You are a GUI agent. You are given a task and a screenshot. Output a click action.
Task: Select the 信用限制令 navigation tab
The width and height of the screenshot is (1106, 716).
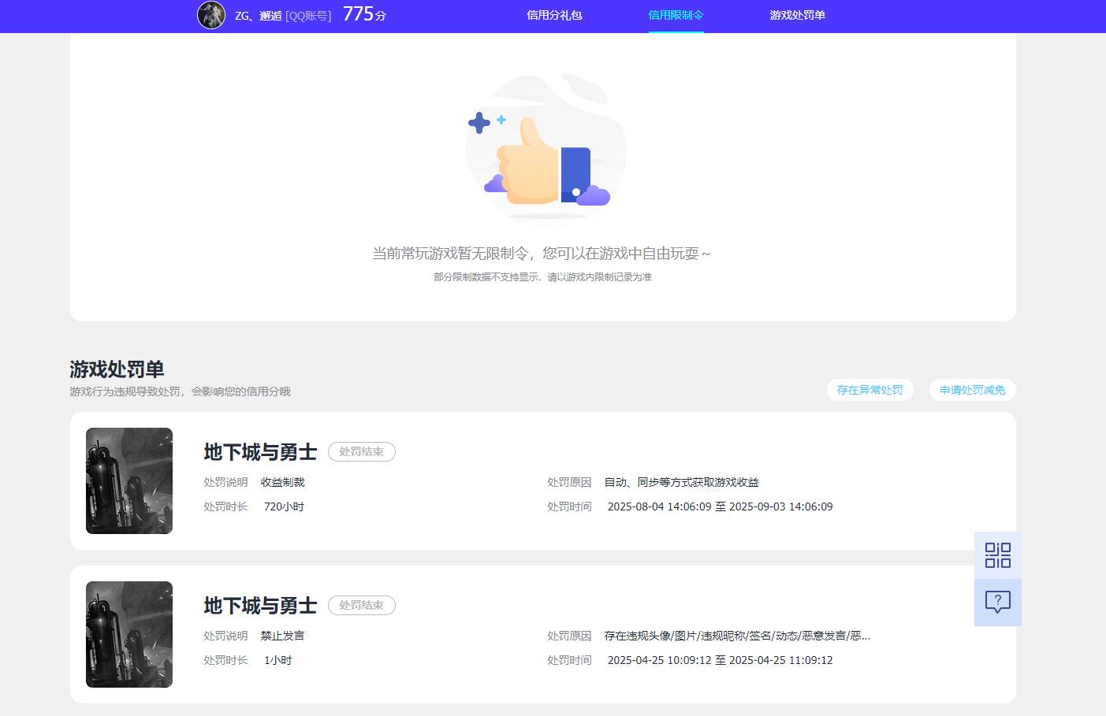(675, 15)
